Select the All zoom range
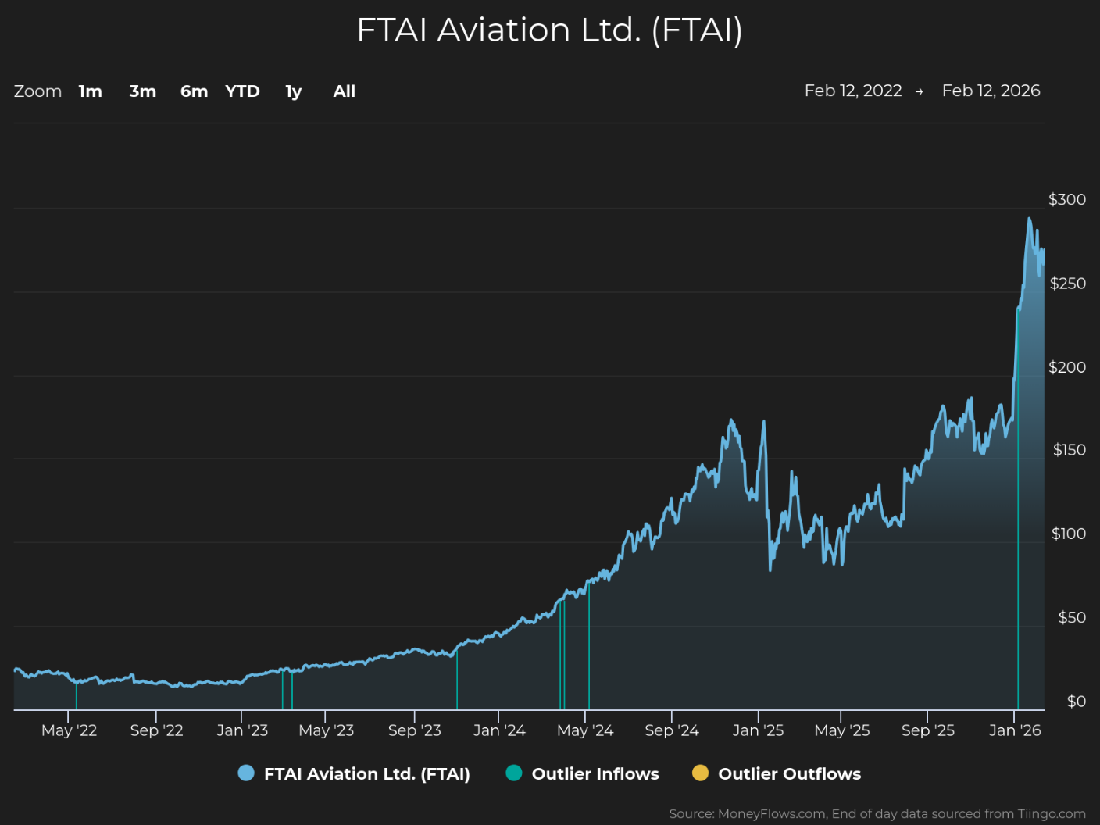This screenshot has height=825, width=1100. [x=345, y=91]
